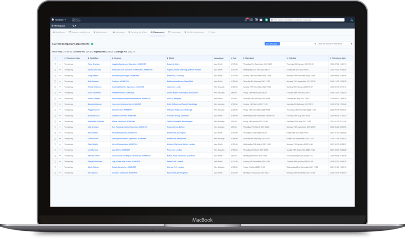
Task: Select the Tyler Wright row checkbox
Action: pyautogui.click(x=55, y=144)
